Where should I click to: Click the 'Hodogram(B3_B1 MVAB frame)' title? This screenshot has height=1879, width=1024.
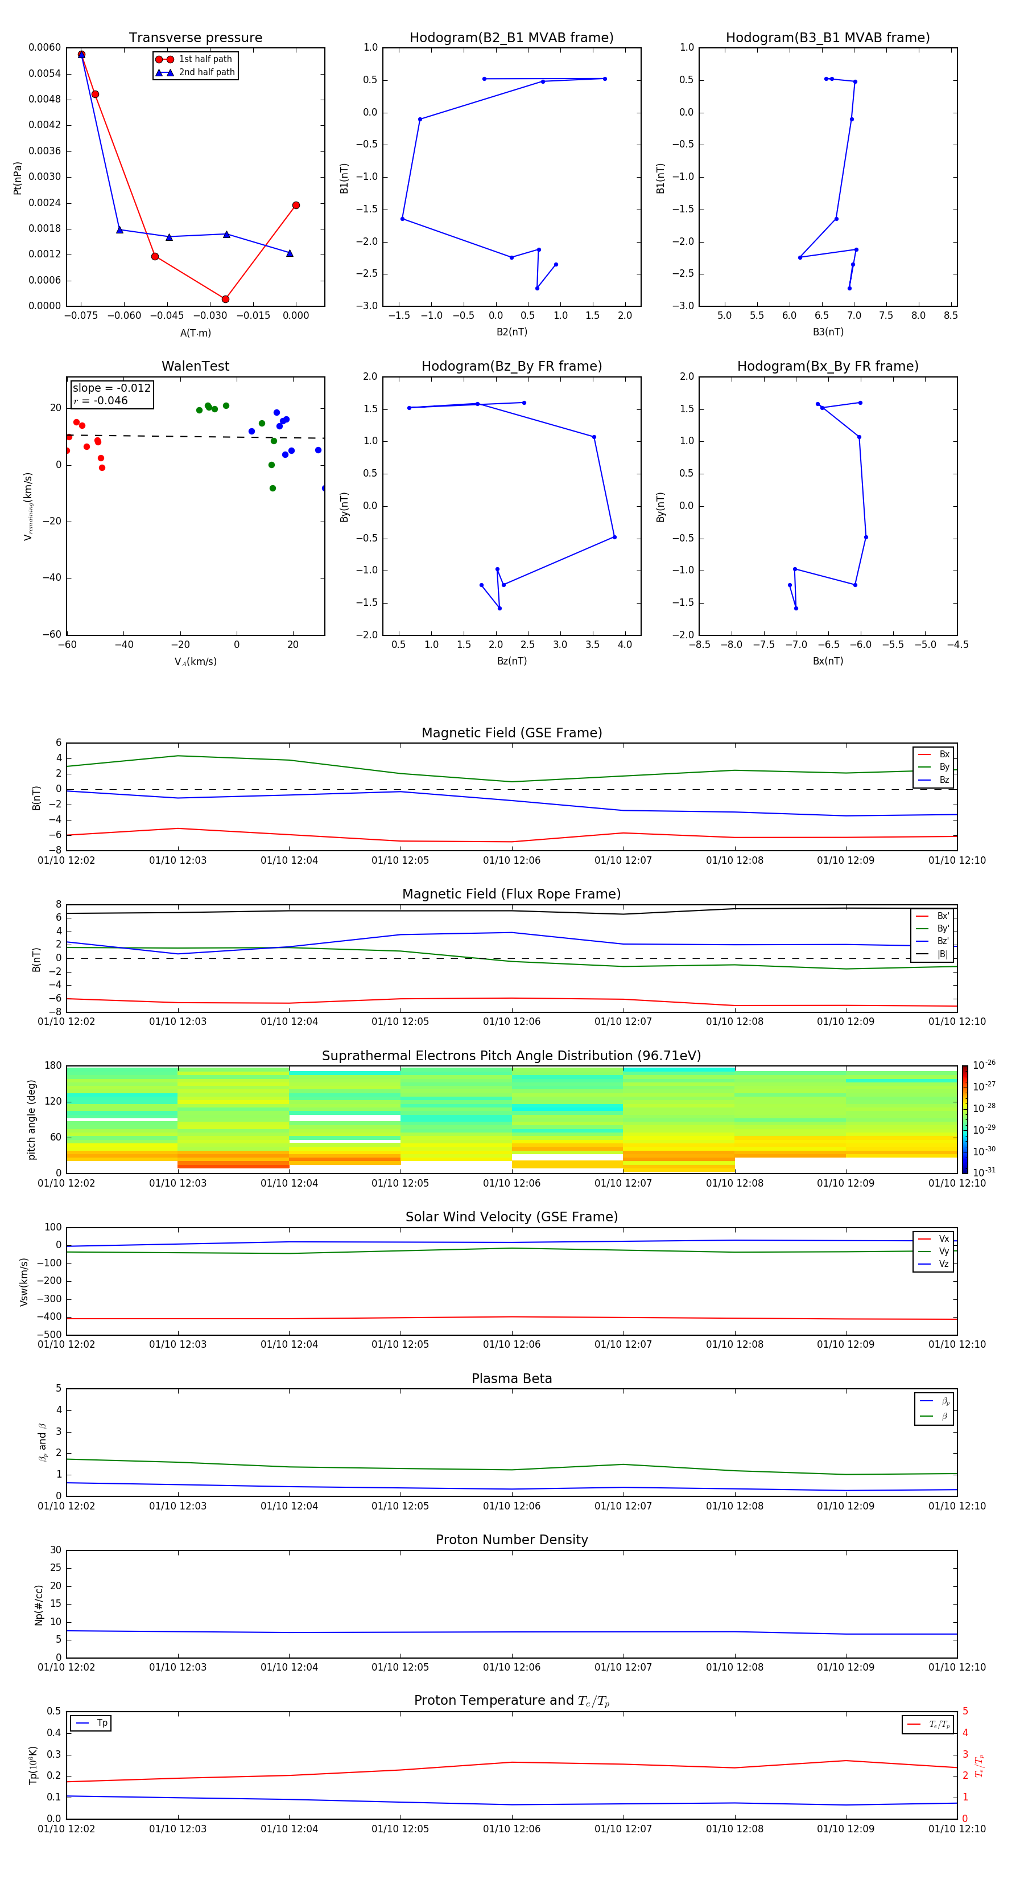828,38
